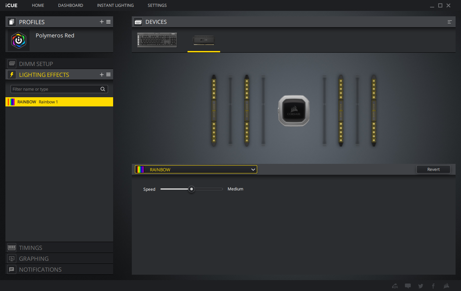This screenshot has width=461, height=291.
Task: Select the rightmost lit memory module
Action: pyautogui.click(x=374, y=111)
